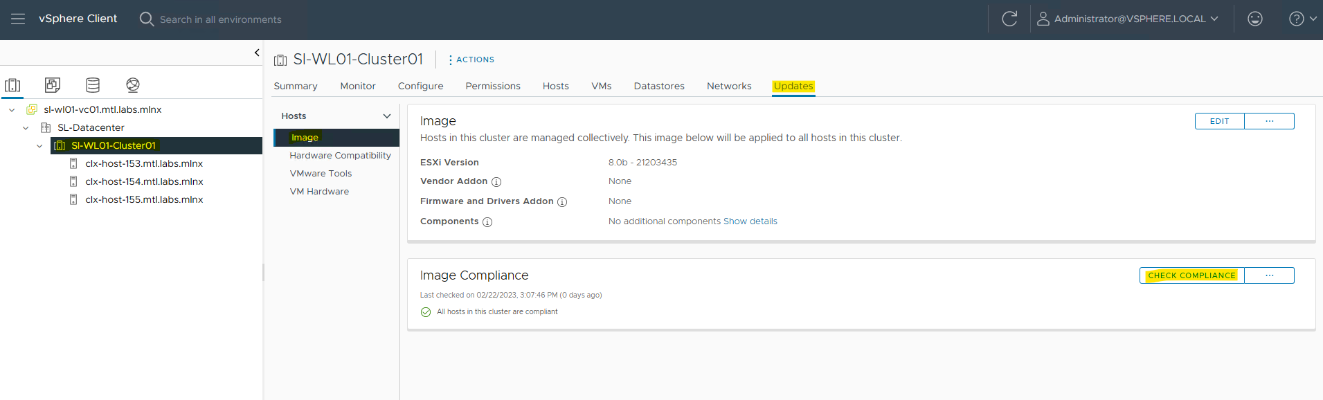Open the help menu dropdown arrow

coord(1313,19)
